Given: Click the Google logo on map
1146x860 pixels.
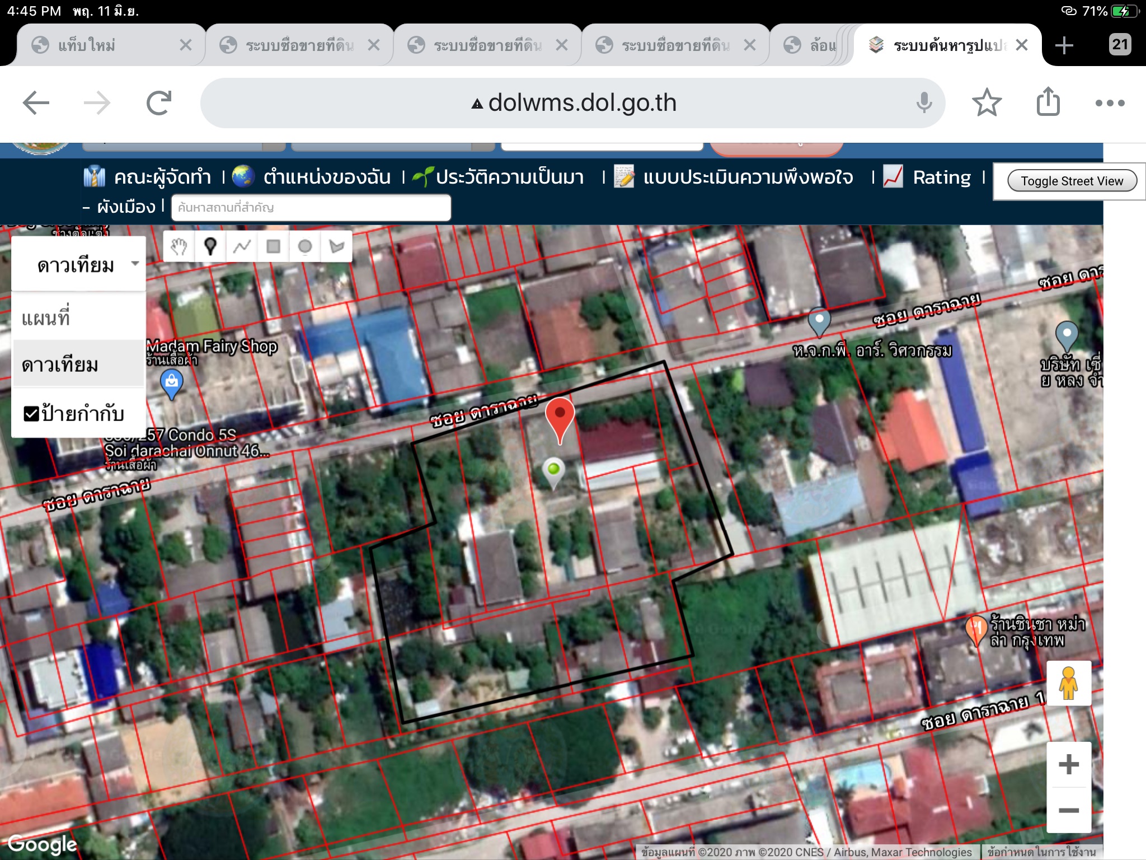Looking at the screenshot, I should coord(43,844).
